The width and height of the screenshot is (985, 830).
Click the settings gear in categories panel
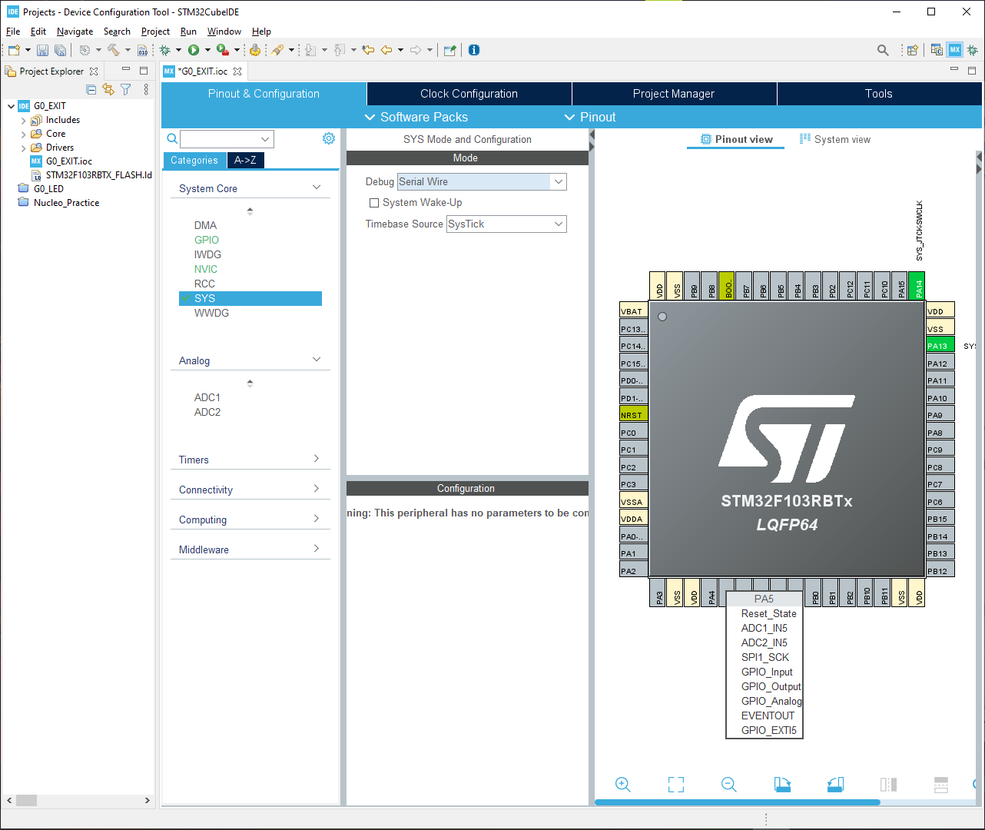coord(329,138)
